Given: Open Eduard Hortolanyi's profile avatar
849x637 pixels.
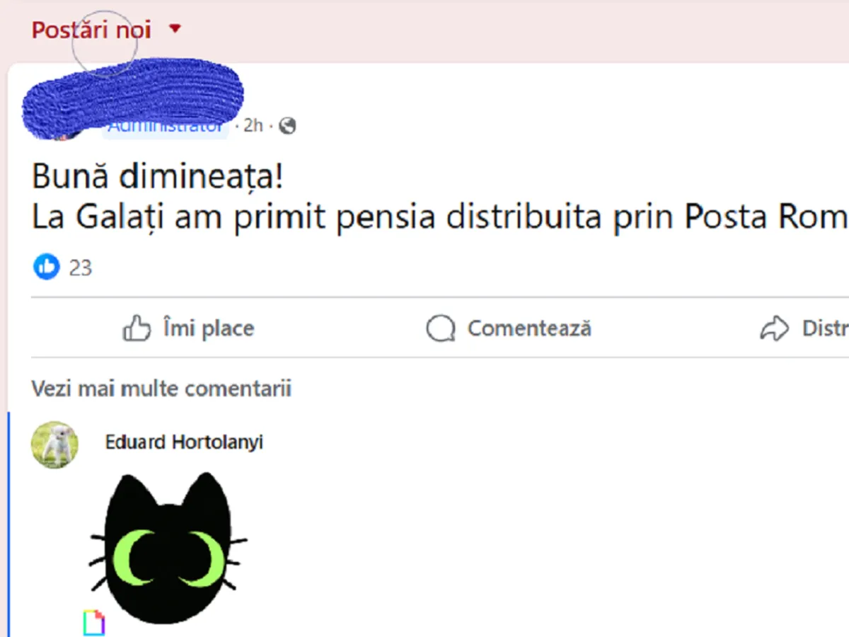Looking at the screenshot, I should coord(54,444).
